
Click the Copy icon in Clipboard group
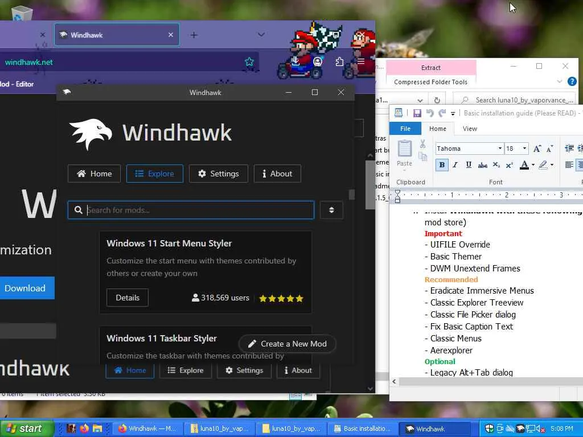423,156
